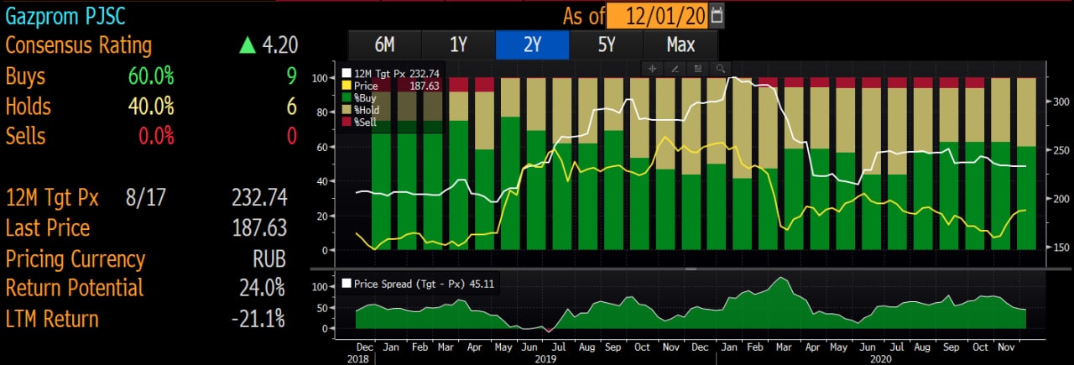Image resolution: width=1074 pixels, height=365 pixels.
Task: Switch chart range to 5Y
Action: [x=606, y=45]
